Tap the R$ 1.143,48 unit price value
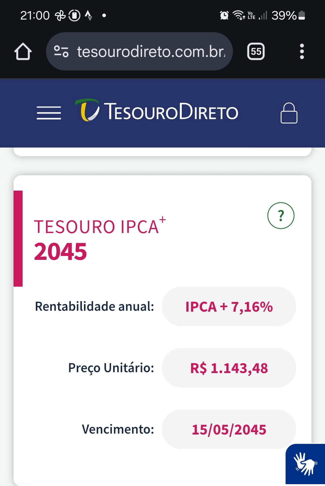 tap(229, 368)
